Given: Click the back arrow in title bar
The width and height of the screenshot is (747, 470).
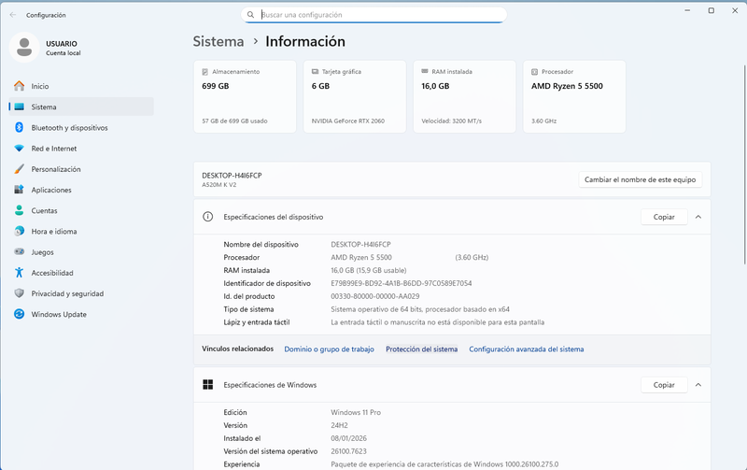Looking at the screenshot, I should click(x=13, y=15).
